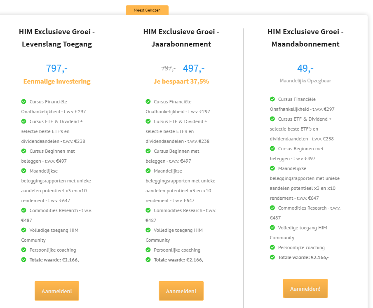Viewport: 373px width, 308px height.
Task: Click 'Je bespaart 37,5%' savings label
Action: point(181,82)
